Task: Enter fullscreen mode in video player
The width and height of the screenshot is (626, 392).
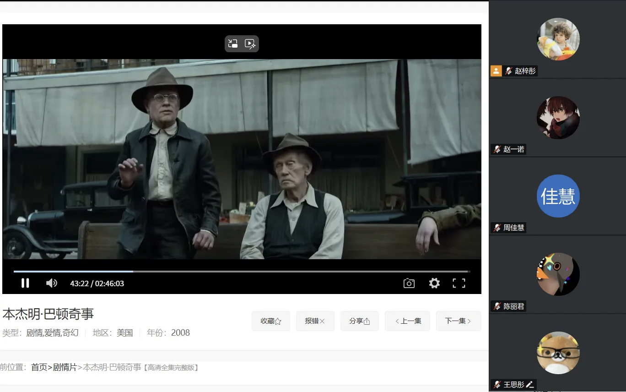Action: 459,283
